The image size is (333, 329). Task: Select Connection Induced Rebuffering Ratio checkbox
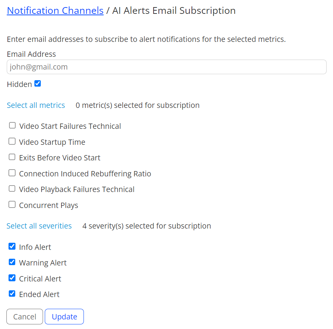(12, 173)
